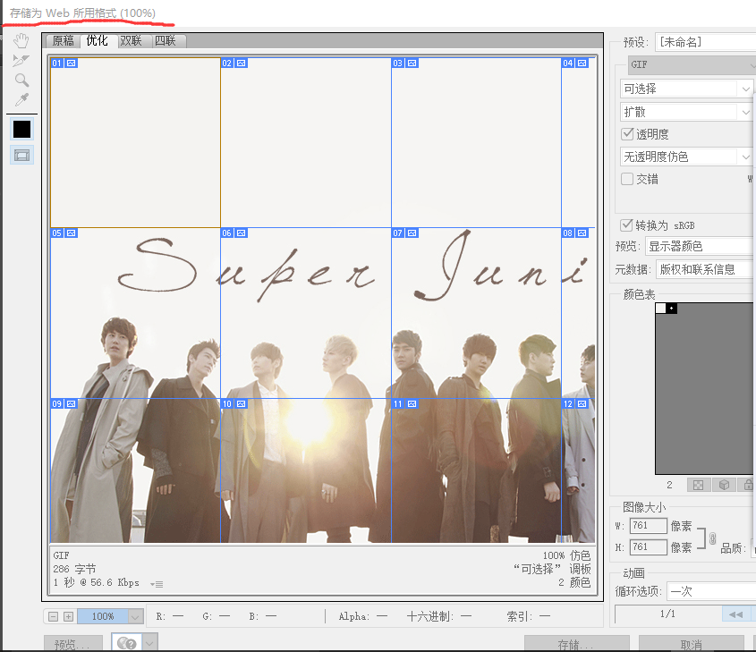The height and width of the screenshot is (652, 756).
Task: Open the GIF file format dropdown
Action: coord(692,64)
